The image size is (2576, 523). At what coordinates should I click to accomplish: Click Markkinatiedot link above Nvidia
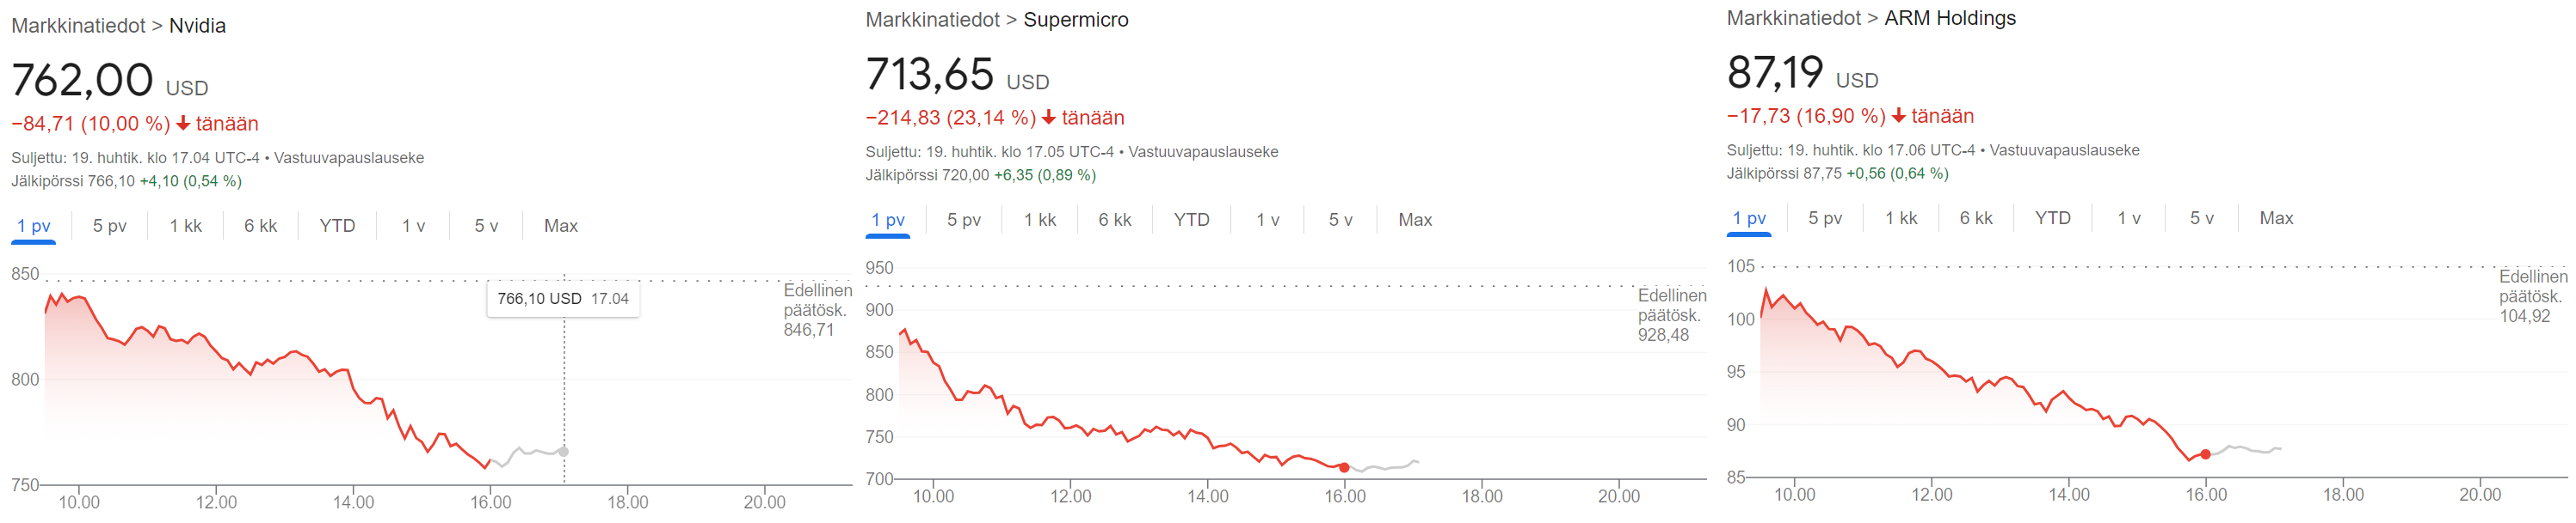[x=78, y=26]
